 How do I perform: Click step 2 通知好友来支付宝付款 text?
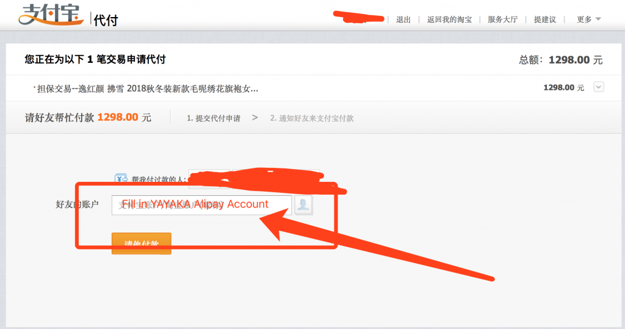[x=312, y=118]
